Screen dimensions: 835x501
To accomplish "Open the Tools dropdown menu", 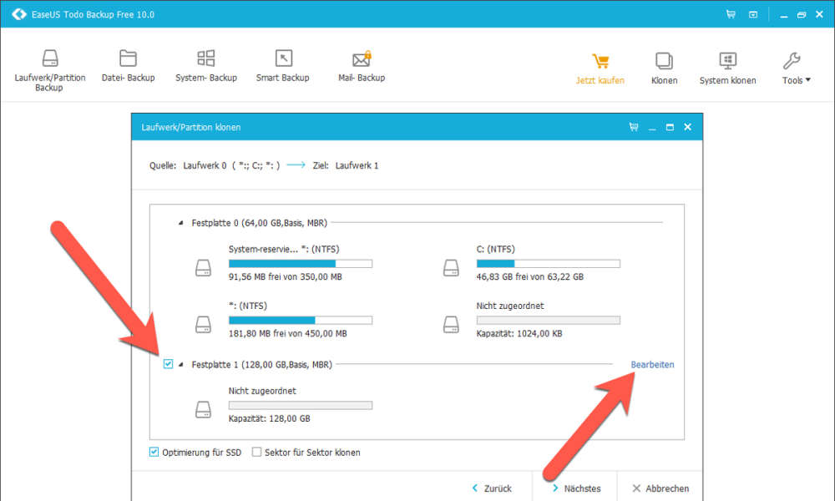I will [796, 68].
